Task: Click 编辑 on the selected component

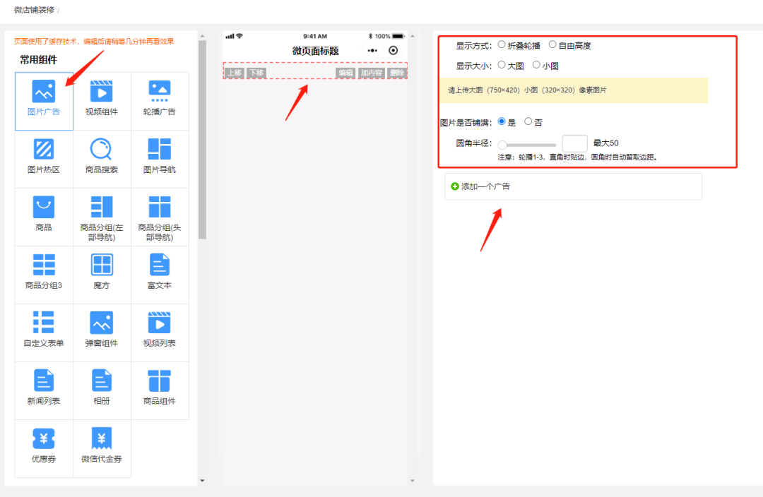Action: [346, 73]
